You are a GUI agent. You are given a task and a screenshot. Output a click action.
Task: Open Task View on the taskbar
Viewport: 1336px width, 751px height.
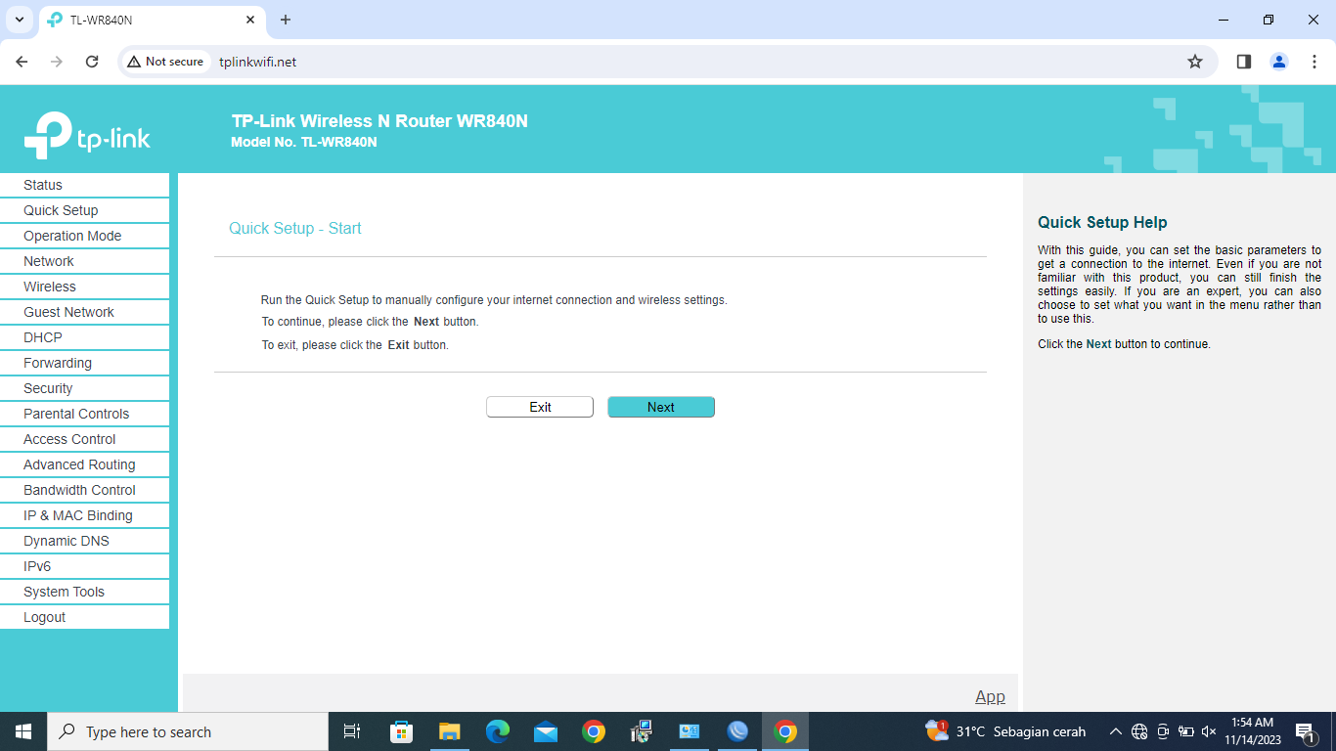click(352, 731)
